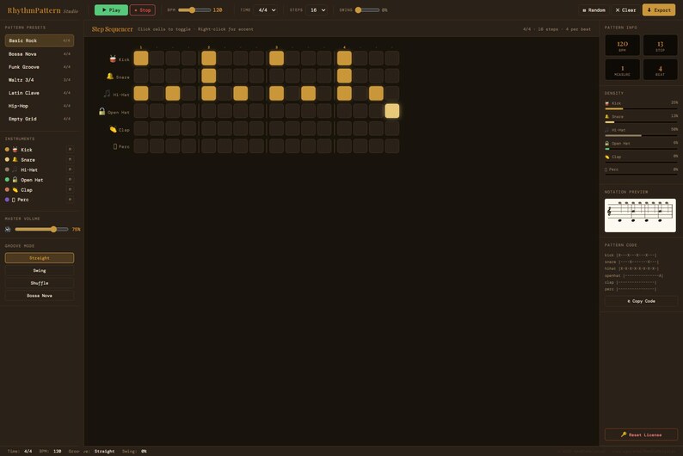Click the BPM slider

click(x=194, y=10)
